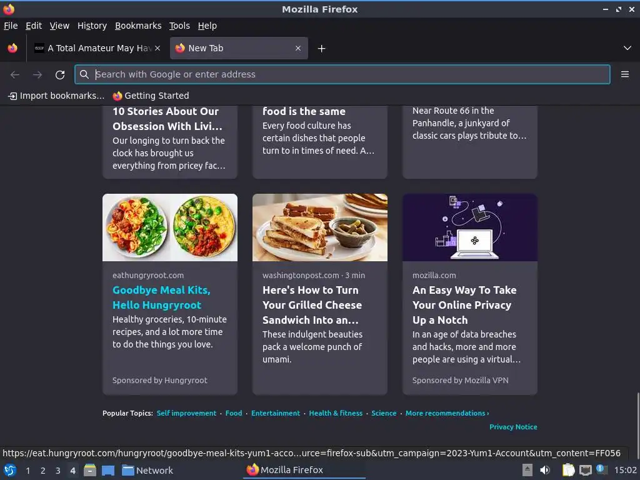Expand the list all tabs chevron
This screenshot has height=480, width=640.
[x=627, y=48]
